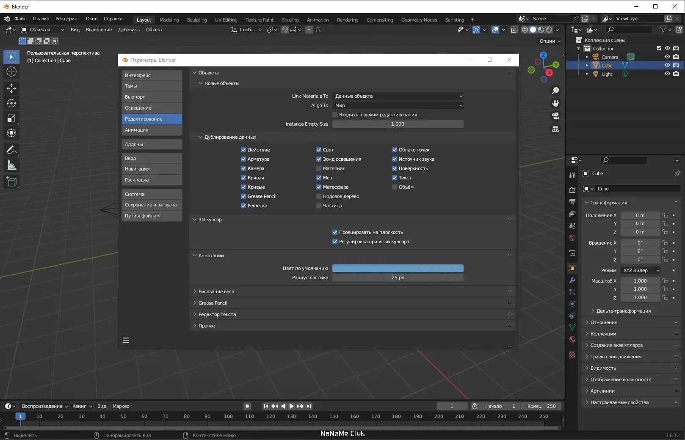Enable the Материал duplicate data checkbox

pyautogui.click(x=319, y=168)
